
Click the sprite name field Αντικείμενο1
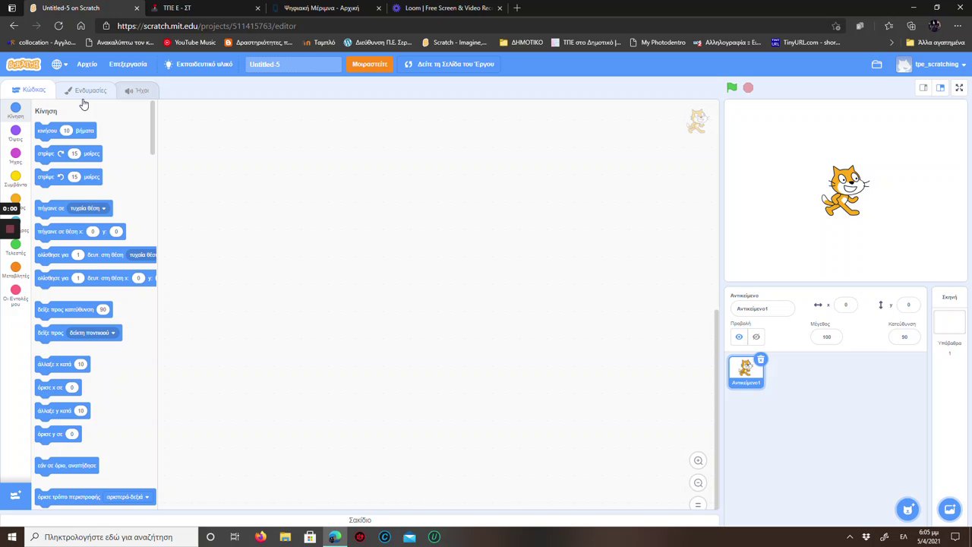(762, 308)
